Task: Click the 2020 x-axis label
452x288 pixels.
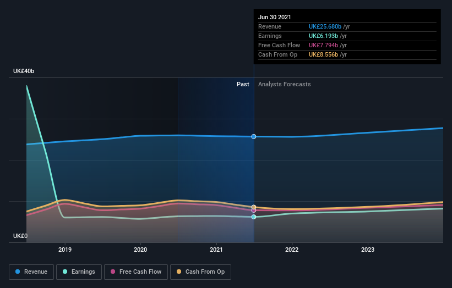Action: [140, 250]
